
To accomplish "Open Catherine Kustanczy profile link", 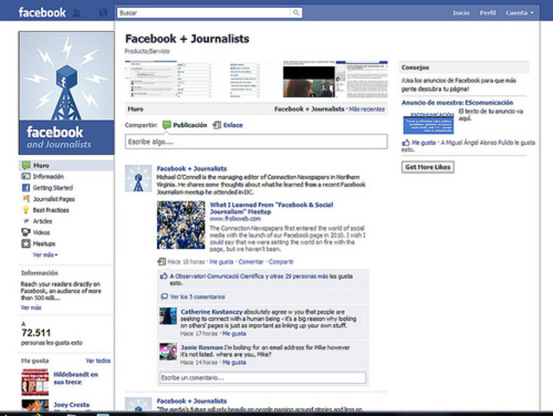I will (x=211, y=312).
